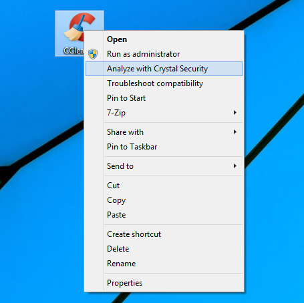Image resolution: width=304 pixels, height=303 pixels.
Task: Choose Send to option
Action: point(164,166)
